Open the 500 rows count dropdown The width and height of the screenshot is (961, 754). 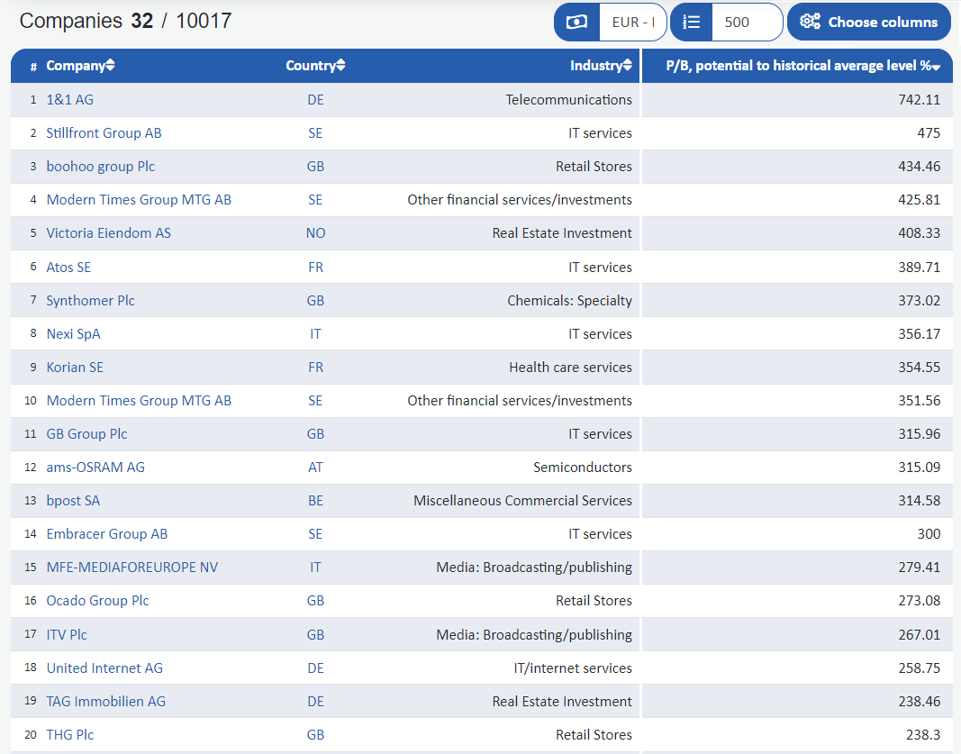[747, 22]
